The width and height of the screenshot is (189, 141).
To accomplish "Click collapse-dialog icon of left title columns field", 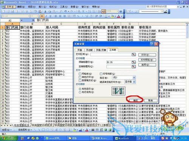I will point(133,67).
